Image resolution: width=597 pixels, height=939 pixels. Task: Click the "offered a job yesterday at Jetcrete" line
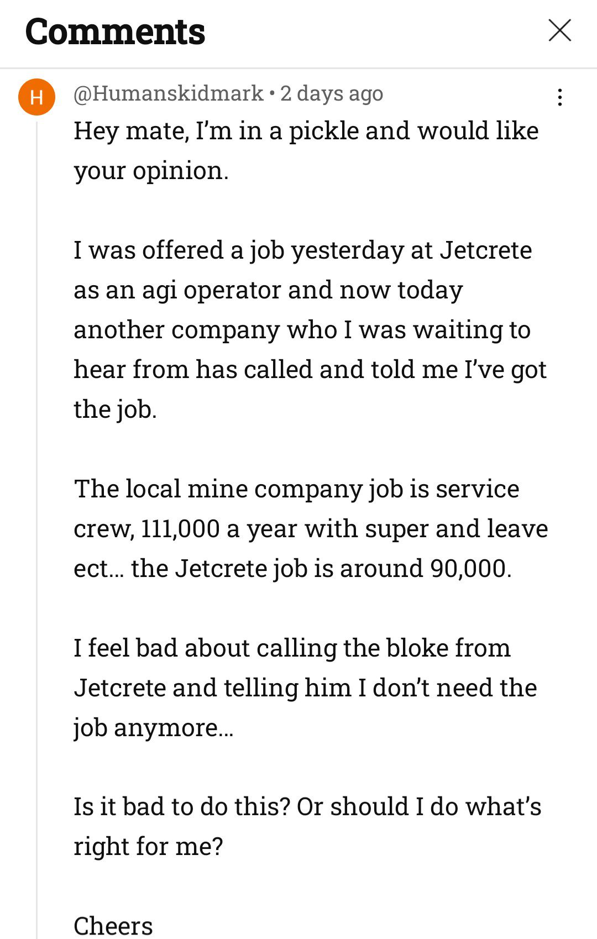(x=302, y=250)
